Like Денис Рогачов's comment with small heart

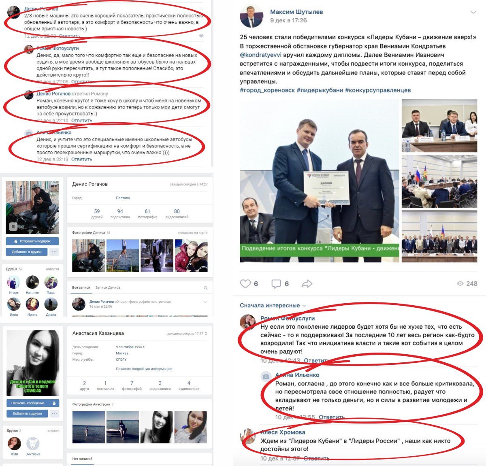[x=201, y=36]
